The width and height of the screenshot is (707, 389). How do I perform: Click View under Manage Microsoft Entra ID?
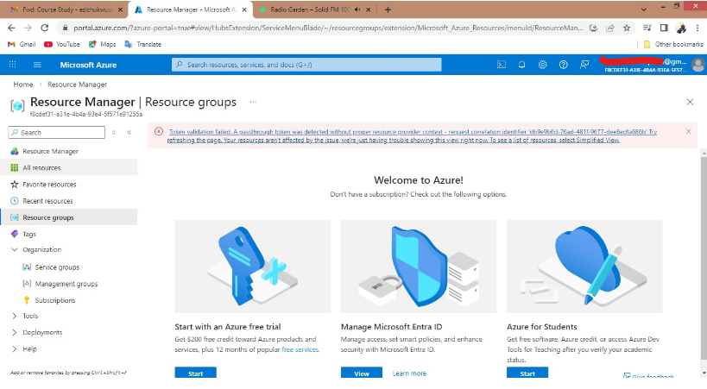pyautogui.click(x=362, y=373)
